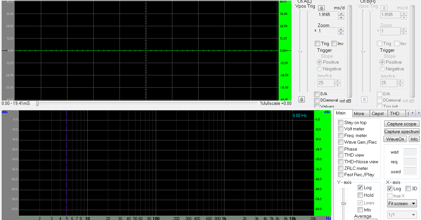The height and width of the screenshot is (220, 421).
Task: Uncheck the Y-axis Log checkbox
Action: (360, 187)
